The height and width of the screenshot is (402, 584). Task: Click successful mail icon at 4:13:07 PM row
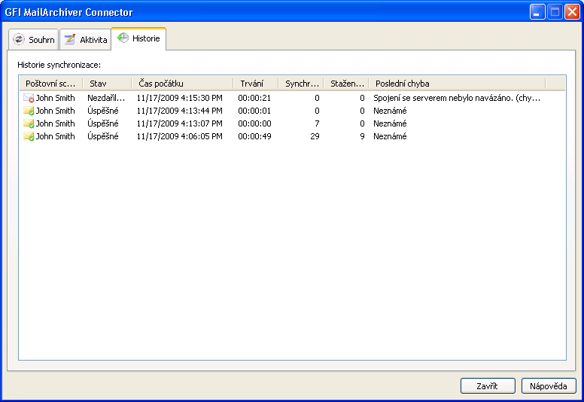29,123
